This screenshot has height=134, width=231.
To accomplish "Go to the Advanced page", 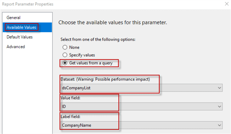I will (x=16, y=47).
